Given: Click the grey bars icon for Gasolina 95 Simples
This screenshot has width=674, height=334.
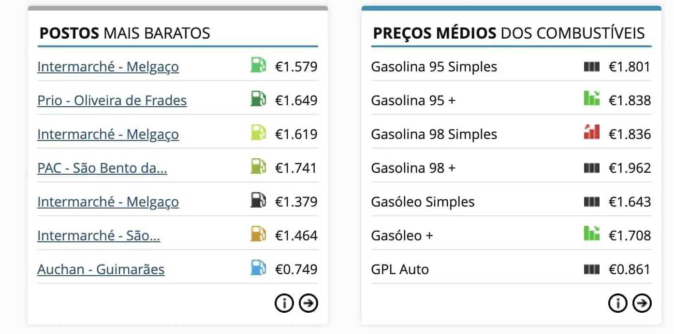Looking at the screenshot, I should pyautogui.click(x=592, y=67).
